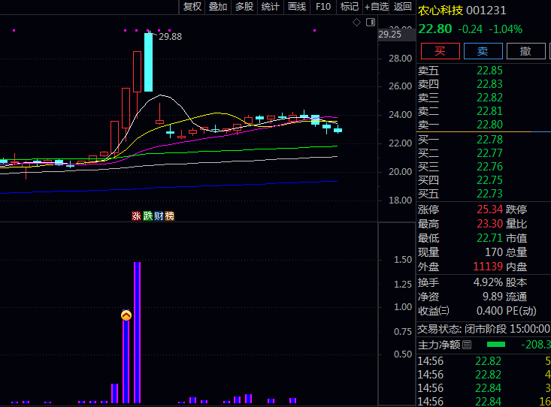Click the orange marker on the volume bar
This screenshot has height=407, width=551.
pos(126,315)
